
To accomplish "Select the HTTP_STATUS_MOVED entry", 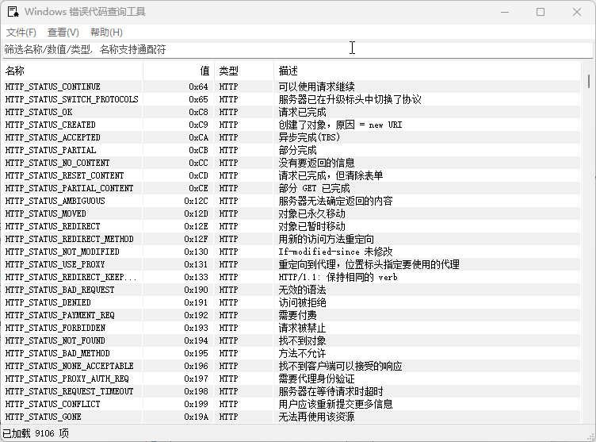I will pos(292,213).
